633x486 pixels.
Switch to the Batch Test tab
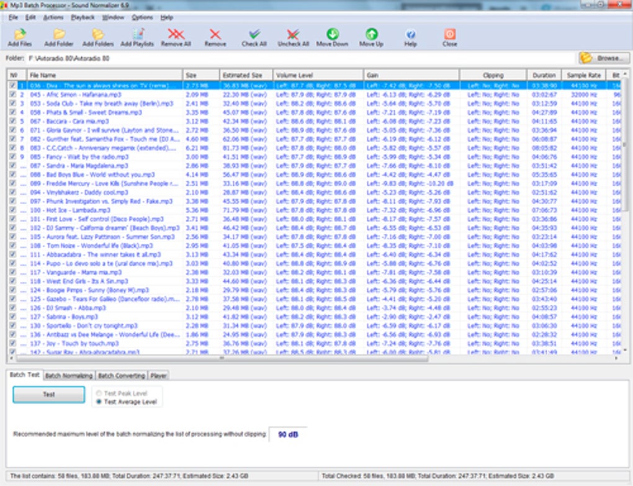pyautogui.click(x=25, y=375)
